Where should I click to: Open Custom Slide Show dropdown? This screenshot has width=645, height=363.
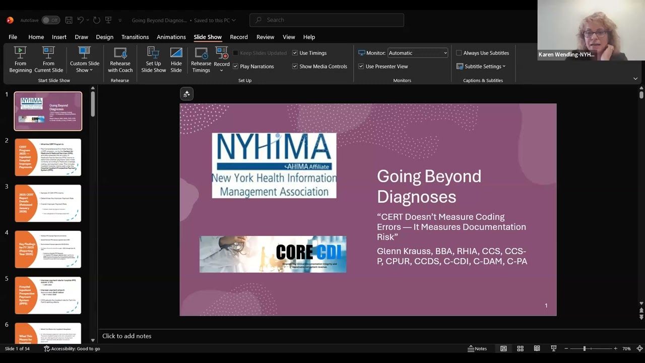85,59
